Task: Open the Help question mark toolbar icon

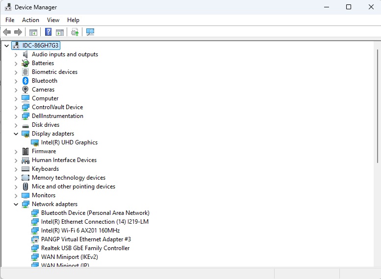Action: tap(49, 32)
